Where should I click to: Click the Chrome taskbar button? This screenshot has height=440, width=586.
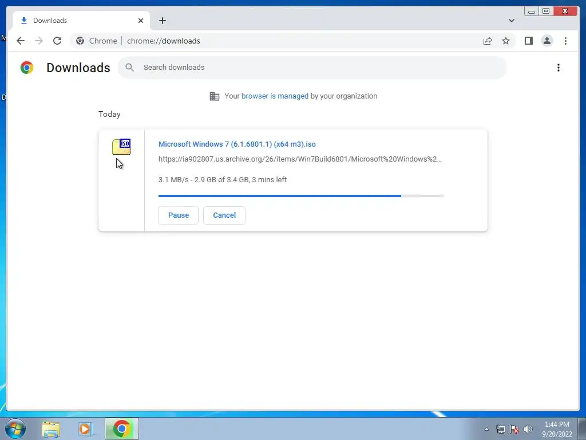pyautogui.click(x=121, y=429)
